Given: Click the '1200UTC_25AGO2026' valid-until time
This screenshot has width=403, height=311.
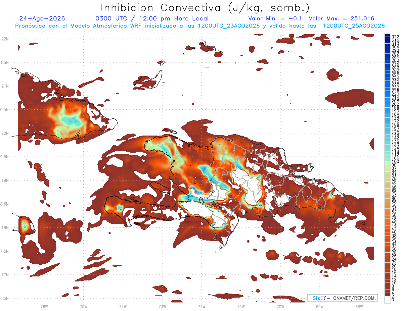Looking at the screenshot, I should (x=354, y=25).
